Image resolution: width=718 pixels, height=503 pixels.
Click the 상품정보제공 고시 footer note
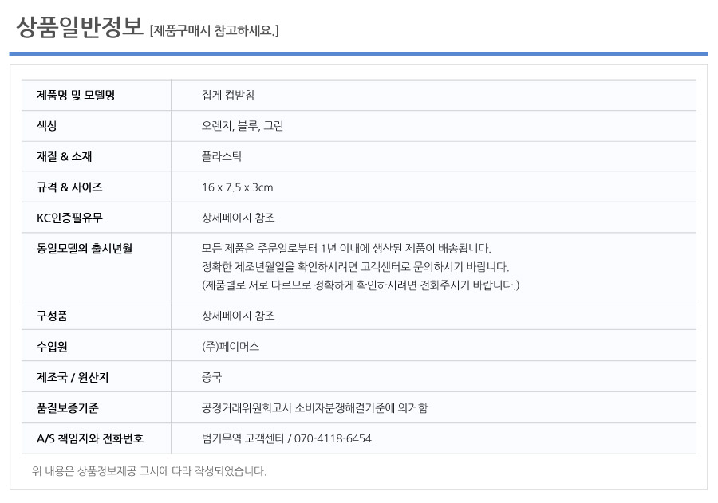tap(149, 471)
